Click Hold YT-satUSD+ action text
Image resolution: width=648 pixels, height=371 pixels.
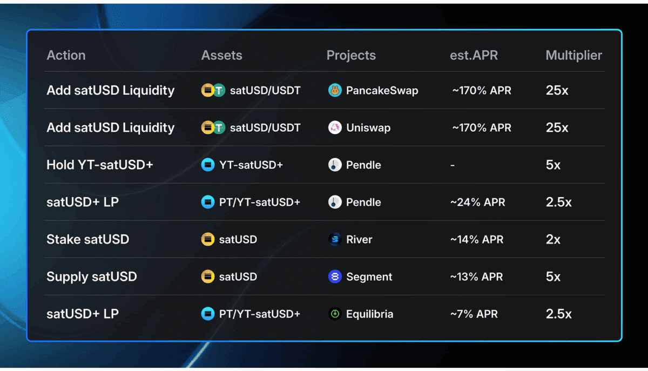(x=100, y=165)
